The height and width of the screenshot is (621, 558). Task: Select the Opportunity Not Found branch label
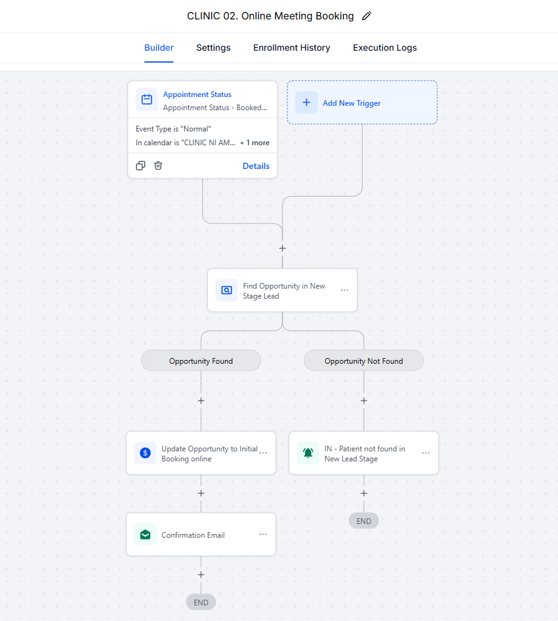pyautogui.click(x=363, y=360)
